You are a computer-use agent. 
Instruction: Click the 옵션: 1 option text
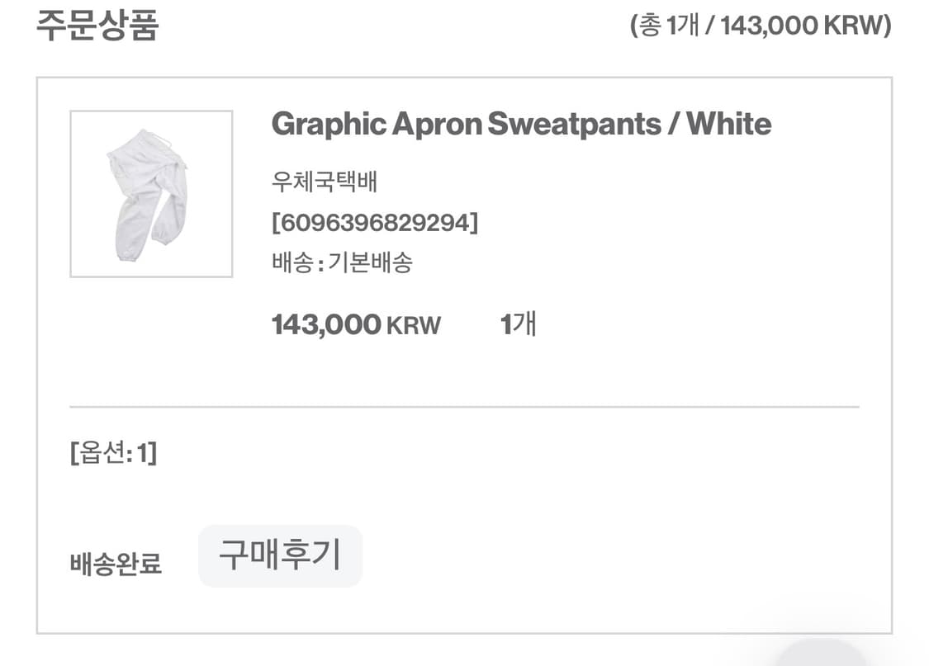[114, 453]
